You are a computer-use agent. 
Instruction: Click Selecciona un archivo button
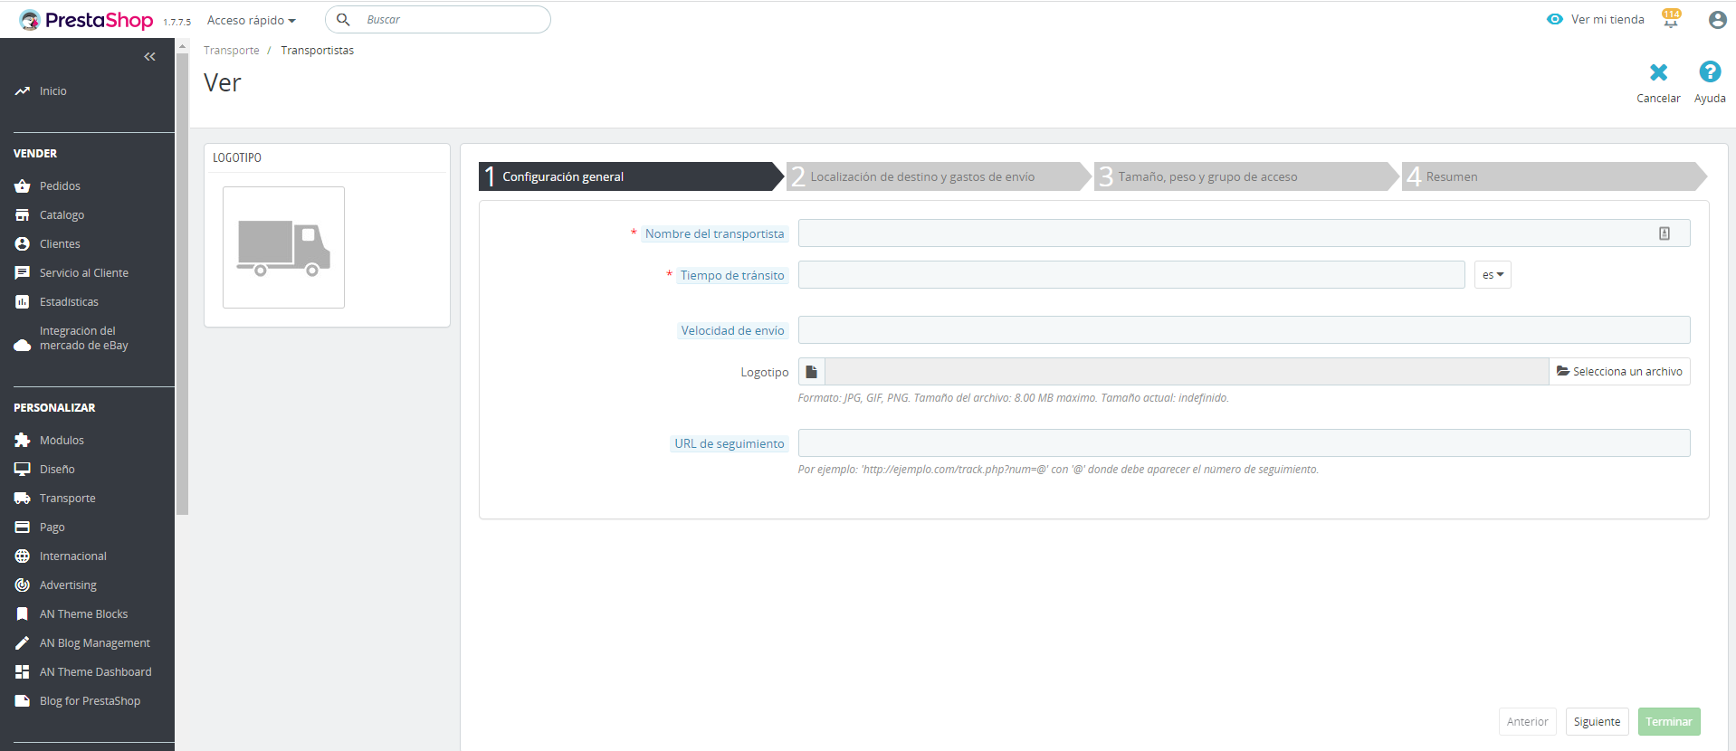pos(1619,372)
